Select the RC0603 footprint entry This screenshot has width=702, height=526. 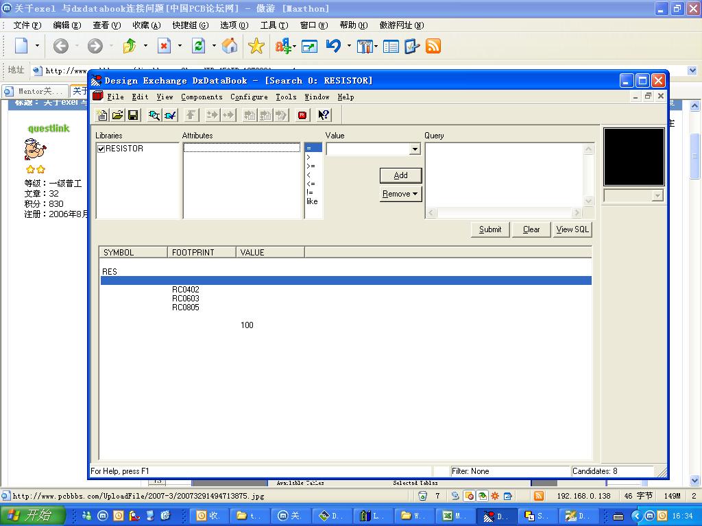pos(186,299)
